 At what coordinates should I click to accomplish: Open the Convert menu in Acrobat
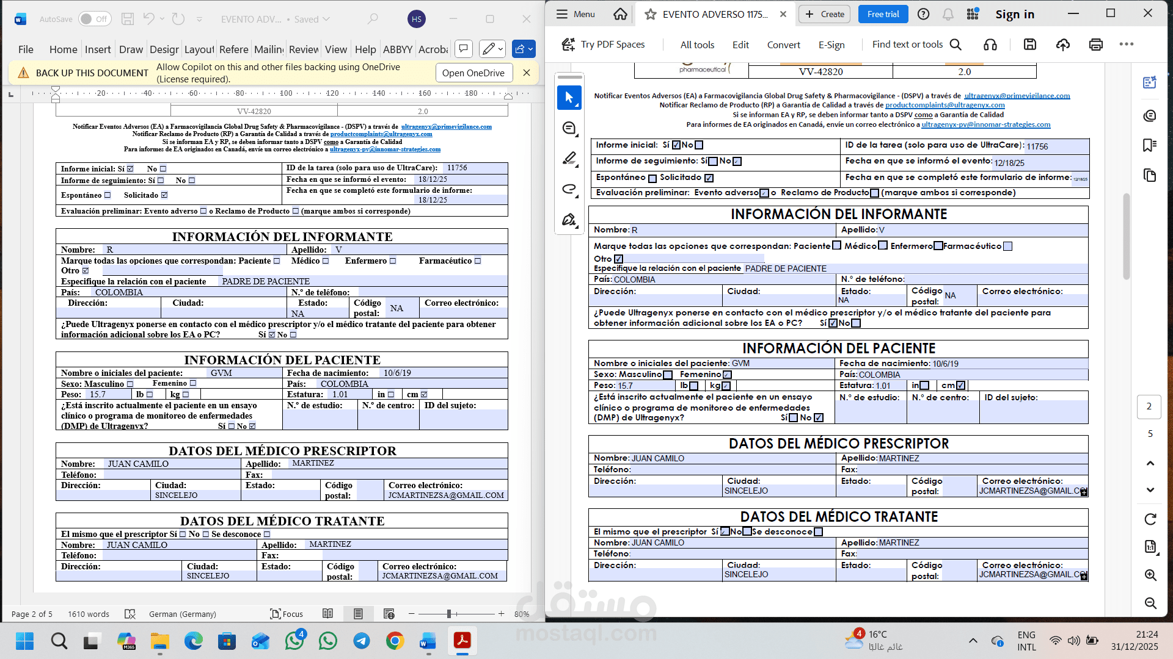783,45
